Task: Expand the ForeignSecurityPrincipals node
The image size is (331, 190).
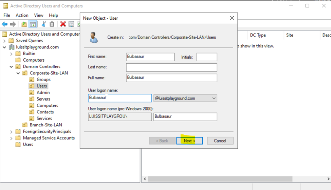Action: [12, 132]
